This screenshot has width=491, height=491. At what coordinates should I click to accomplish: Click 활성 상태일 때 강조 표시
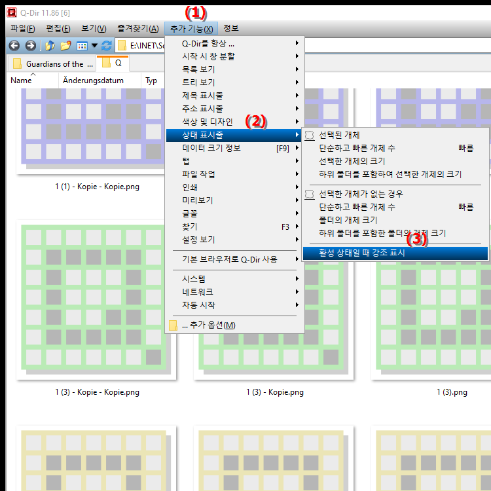point(395,253)
